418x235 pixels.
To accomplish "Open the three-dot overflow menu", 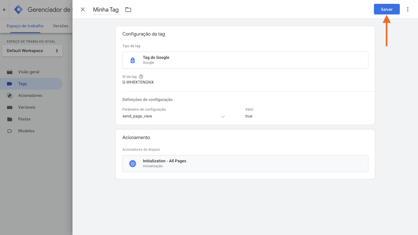I will tap(408, 9).
